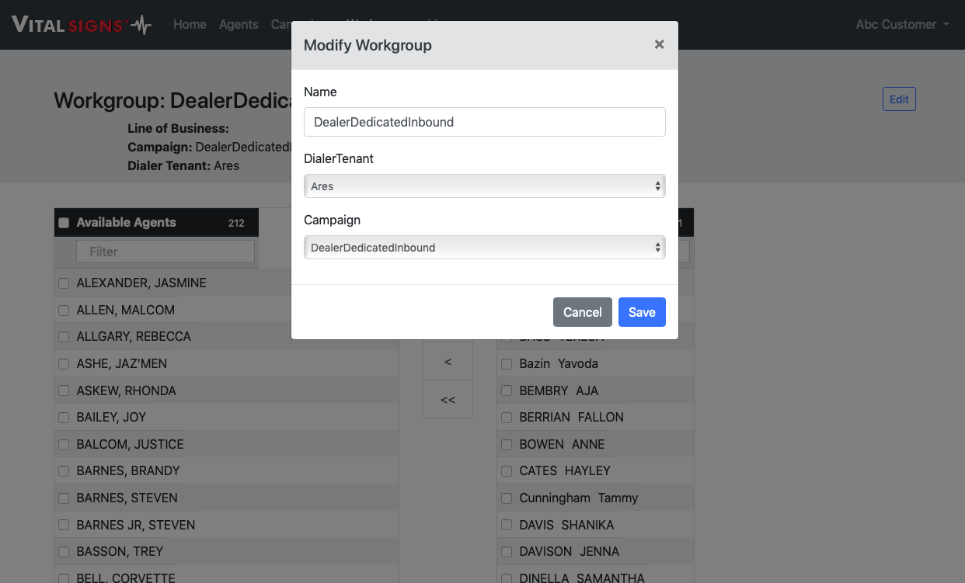
Task: Click the VitalSigns logo
Action: 82,25
